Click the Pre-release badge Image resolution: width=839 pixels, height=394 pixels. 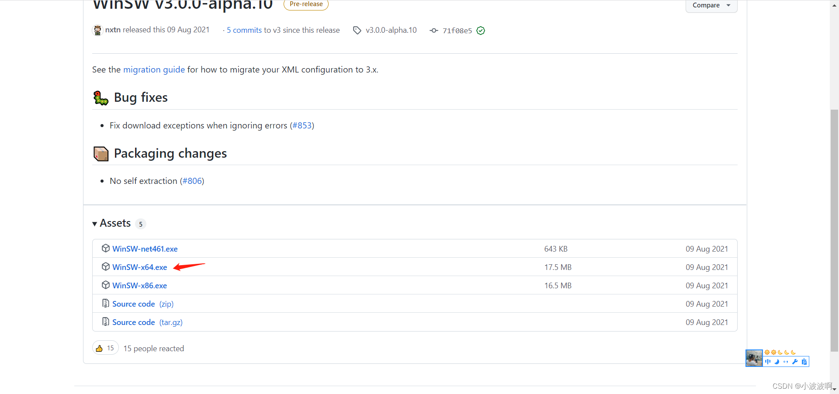point(306,4)
